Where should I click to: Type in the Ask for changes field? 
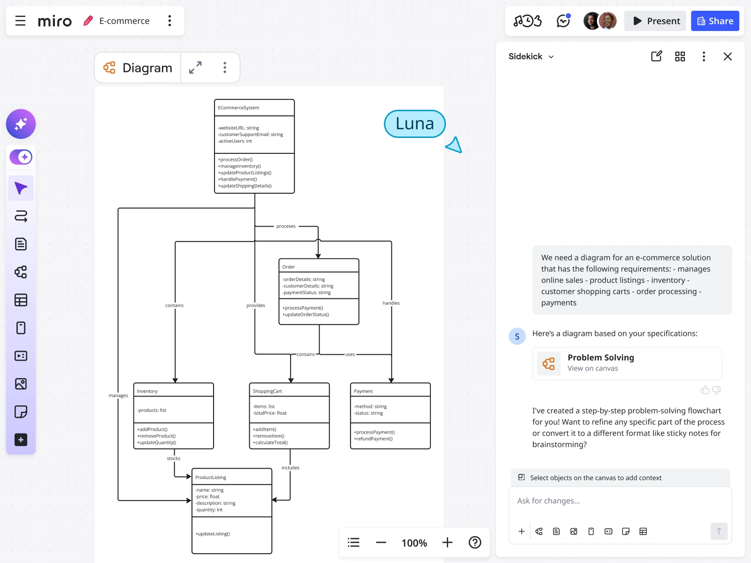610,501
